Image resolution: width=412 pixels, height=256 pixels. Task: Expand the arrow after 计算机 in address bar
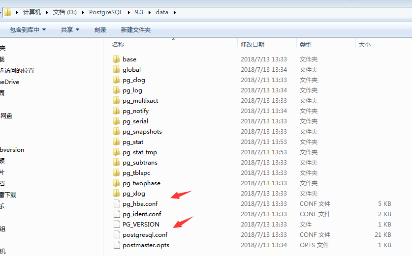47,12
